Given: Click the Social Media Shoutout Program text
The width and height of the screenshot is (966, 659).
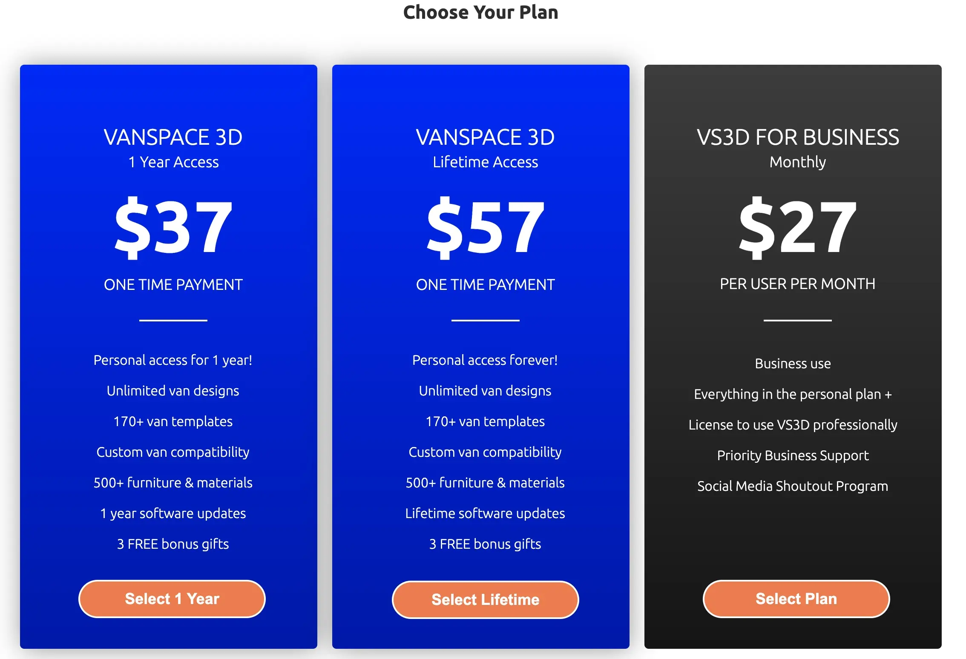Looking at the screenshot, I should 793,486.
